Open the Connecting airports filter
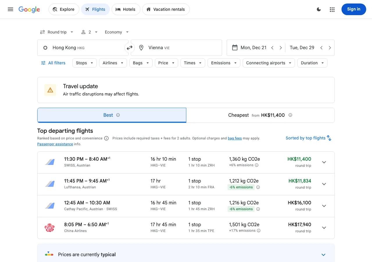 (x=269, y=63)
